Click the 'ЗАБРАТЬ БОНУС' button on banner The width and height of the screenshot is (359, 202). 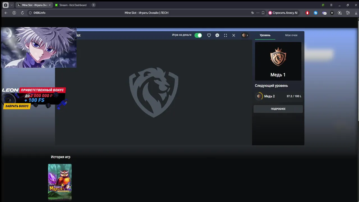(x=17, y=106)
